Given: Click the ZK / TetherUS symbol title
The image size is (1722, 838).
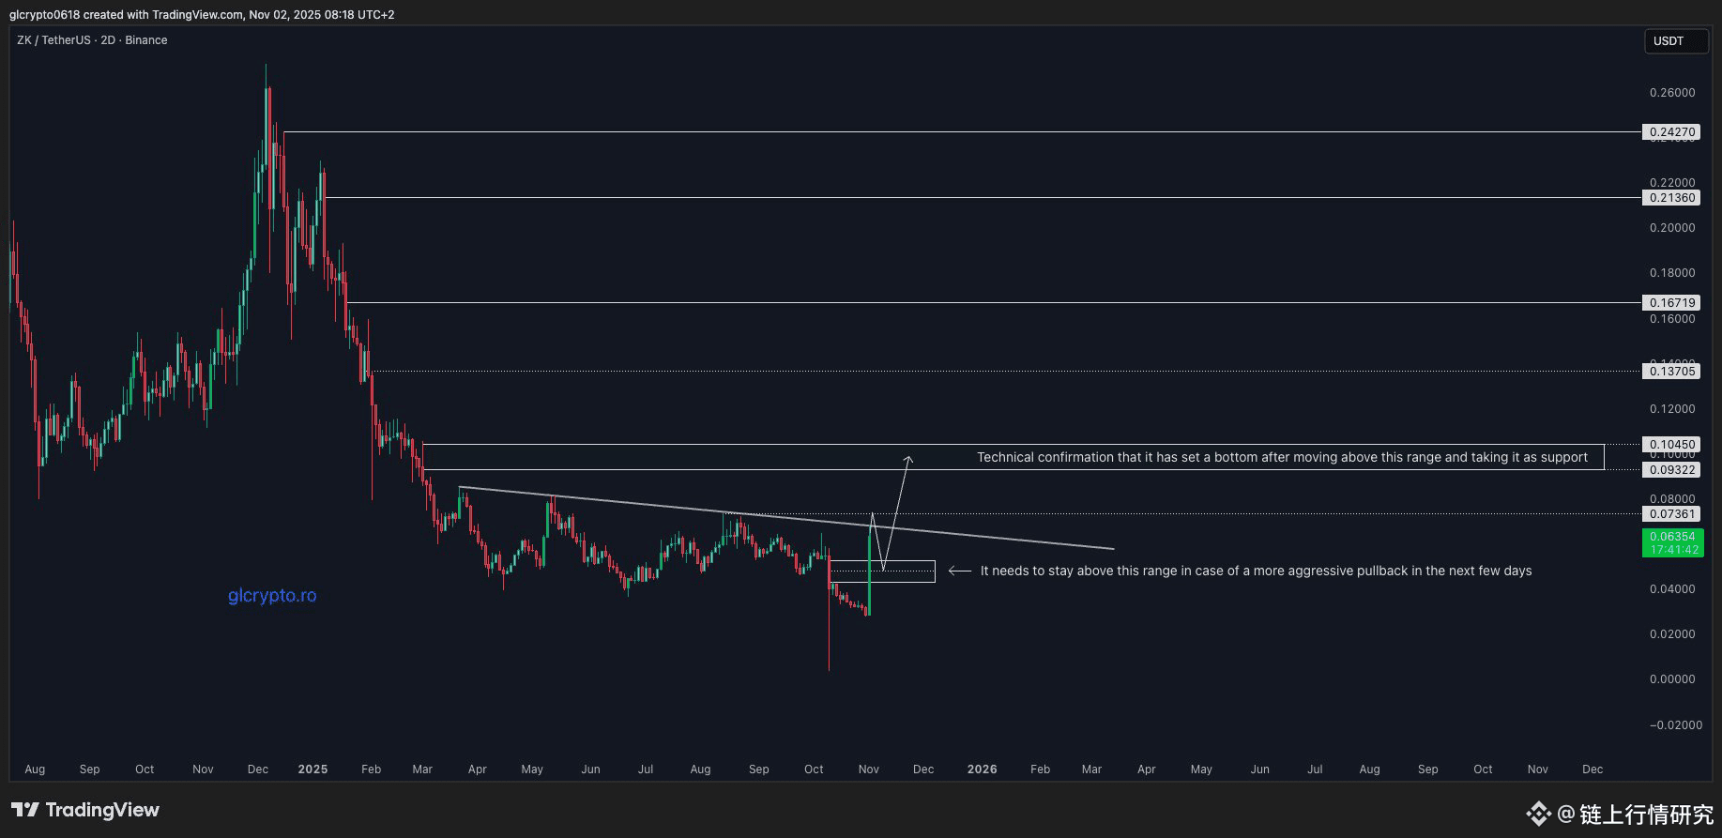Looking at the screenshot, I should tap(53, 40).
